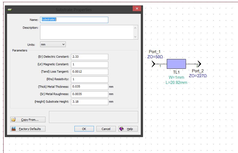238x153 pixels.
Task: Click the Description scrollbar down arrow
Action: point(135,37)
